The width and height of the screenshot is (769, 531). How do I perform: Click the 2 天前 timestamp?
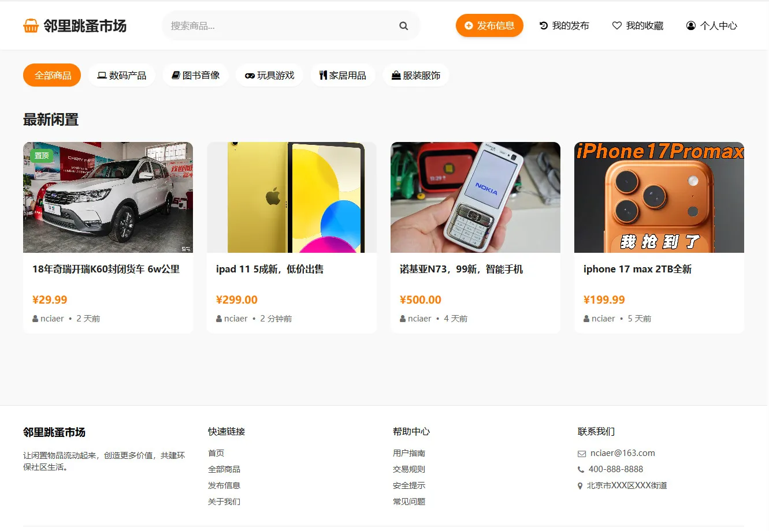[x=88, y=319]
